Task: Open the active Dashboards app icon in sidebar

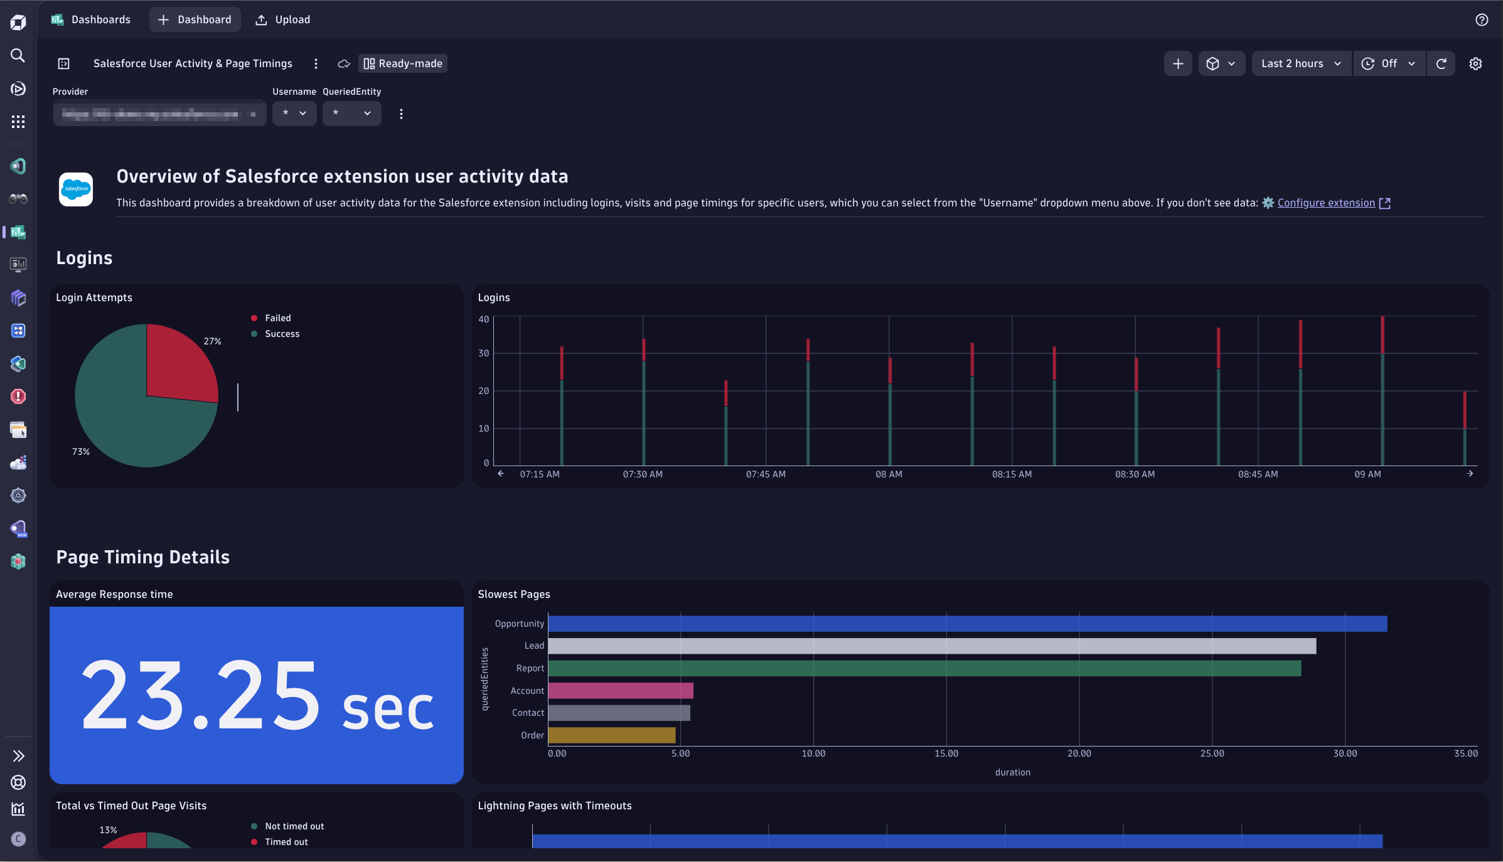Action: [x=18, y=232]
